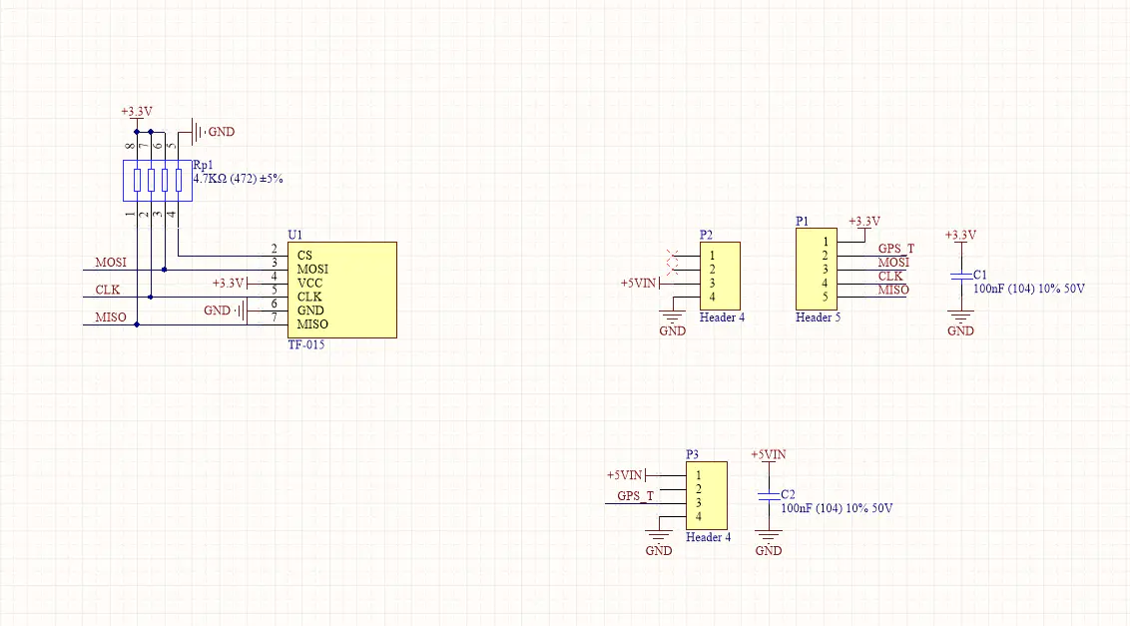1130x626 pixels.
Task: Click the Rp1 resistor network symbol
Action: pyautogui.click(x=157, y=181)
